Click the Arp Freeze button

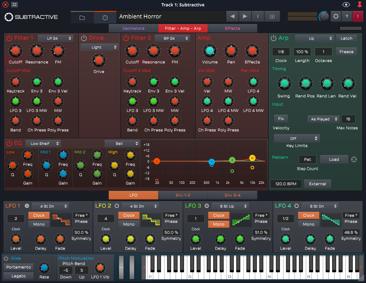tap(347, 52)
